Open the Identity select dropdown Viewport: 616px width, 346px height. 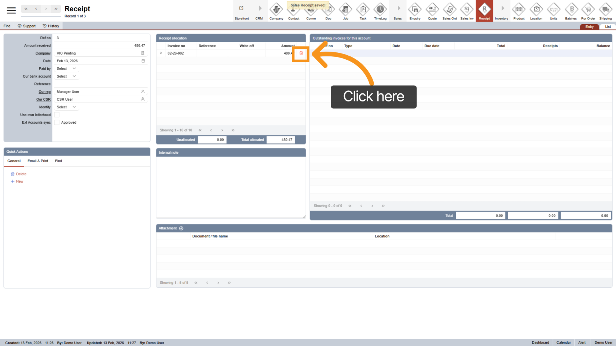click(66, 107)
